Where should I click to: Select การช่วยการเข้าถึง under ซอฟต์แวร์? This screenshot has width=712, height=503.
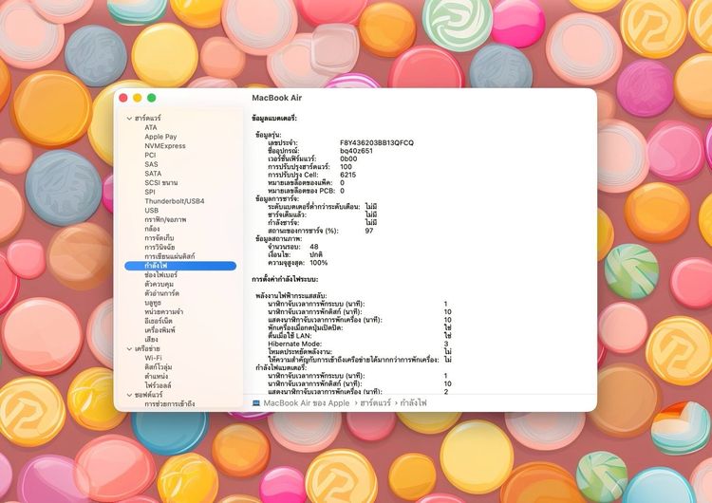pyautogui.click(x=169, y=404)
